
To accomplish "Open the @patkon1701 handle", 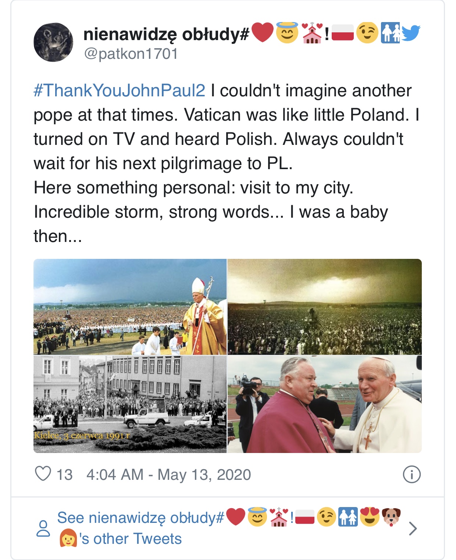I will click(131, 54).
